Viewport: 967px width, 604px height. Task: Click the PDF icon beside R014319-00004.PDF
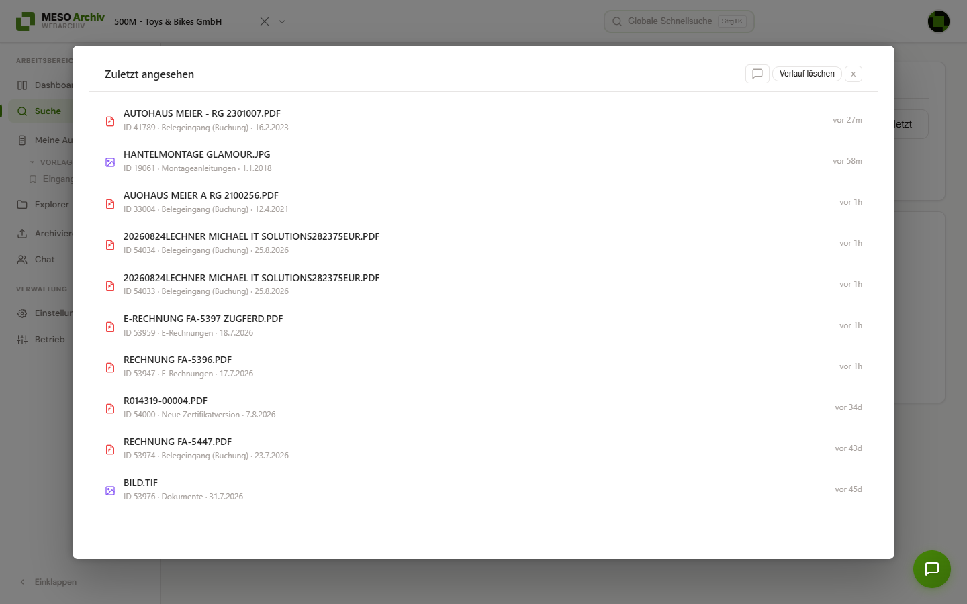(110, 408)
